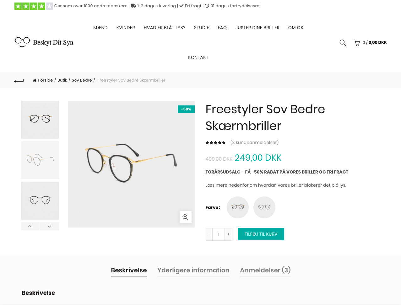Click the Beskyt Dit Syn logo
Screen dimensions: 401x305
tap(44, 42)
